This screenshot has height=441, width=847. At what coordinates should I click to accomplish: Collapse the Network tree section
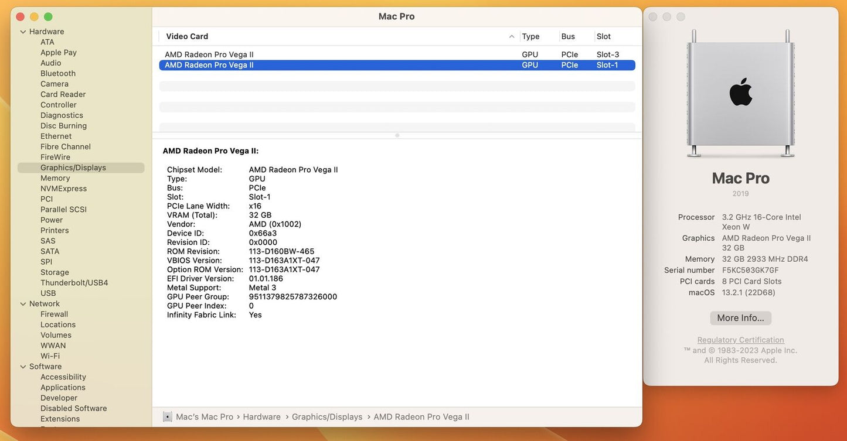tap(23, 304)
